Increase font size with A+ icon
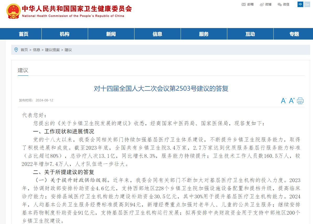This screenshot has width=313, height=224. (x=292, y=101)
